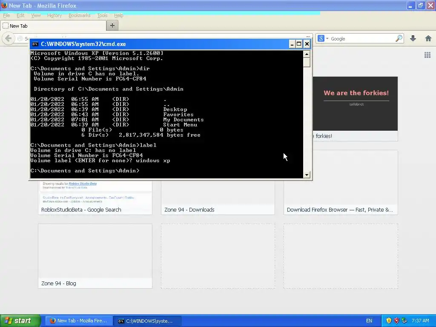Open the File menu in Firefox

(x=6, y=15)
